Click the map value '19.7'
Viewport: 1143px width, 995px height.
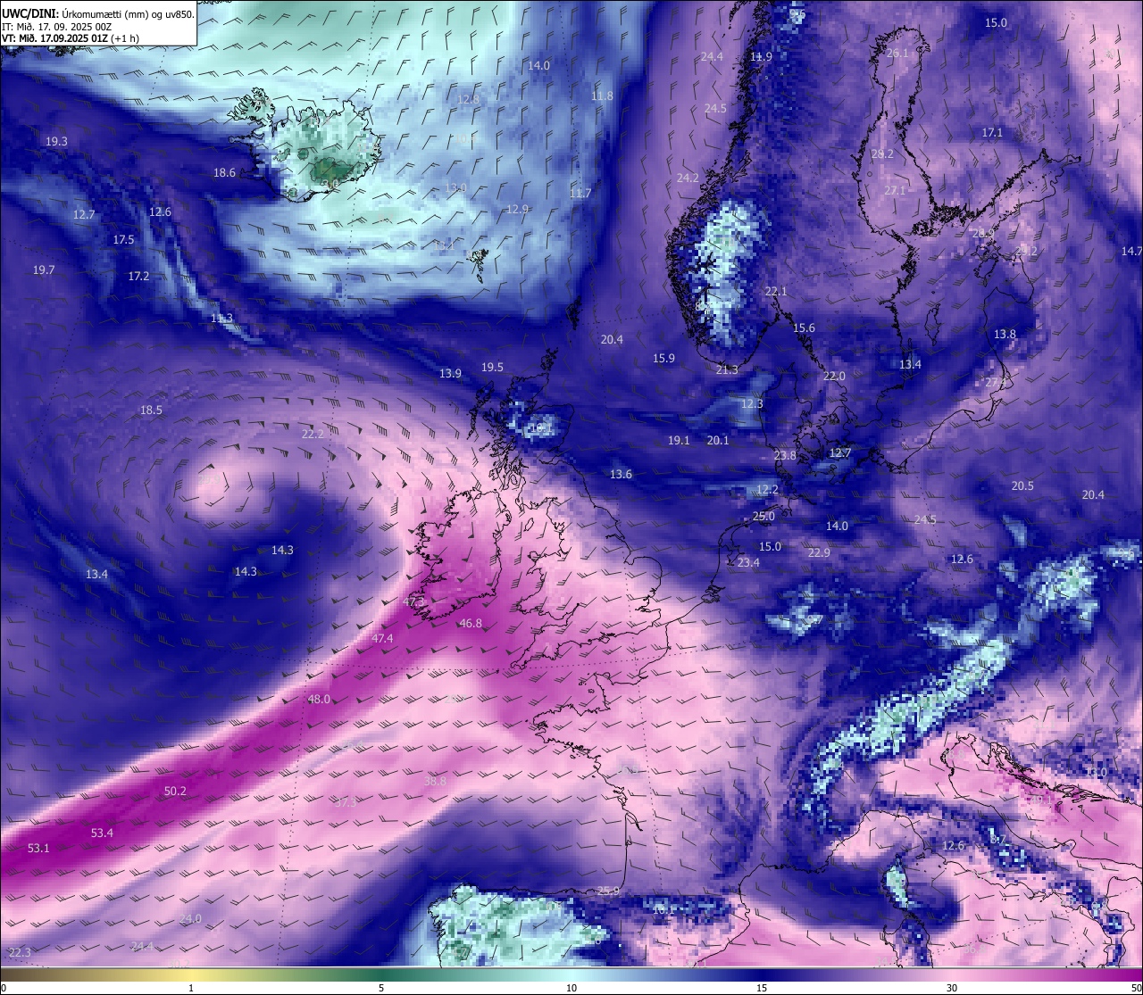point(44,269)
